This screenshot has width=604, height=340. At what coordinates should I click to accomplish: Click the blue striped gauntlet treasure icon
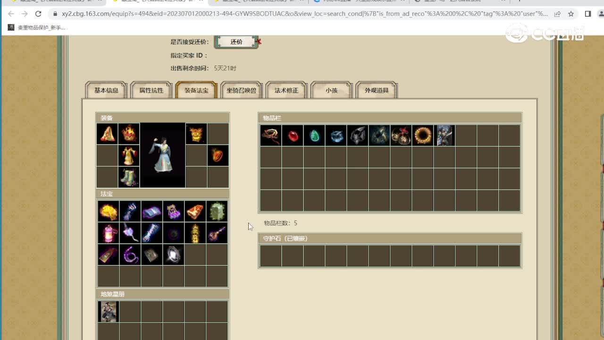click(x=151, y=233)
